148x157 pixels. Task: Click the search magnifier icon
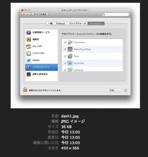tap(104, 14)
